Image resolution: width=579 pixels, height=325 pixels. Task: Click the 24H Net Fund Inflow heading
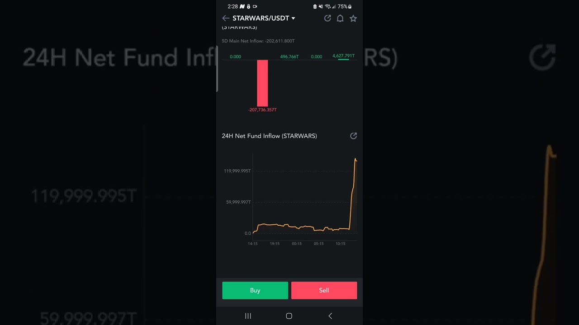point(269,136)
